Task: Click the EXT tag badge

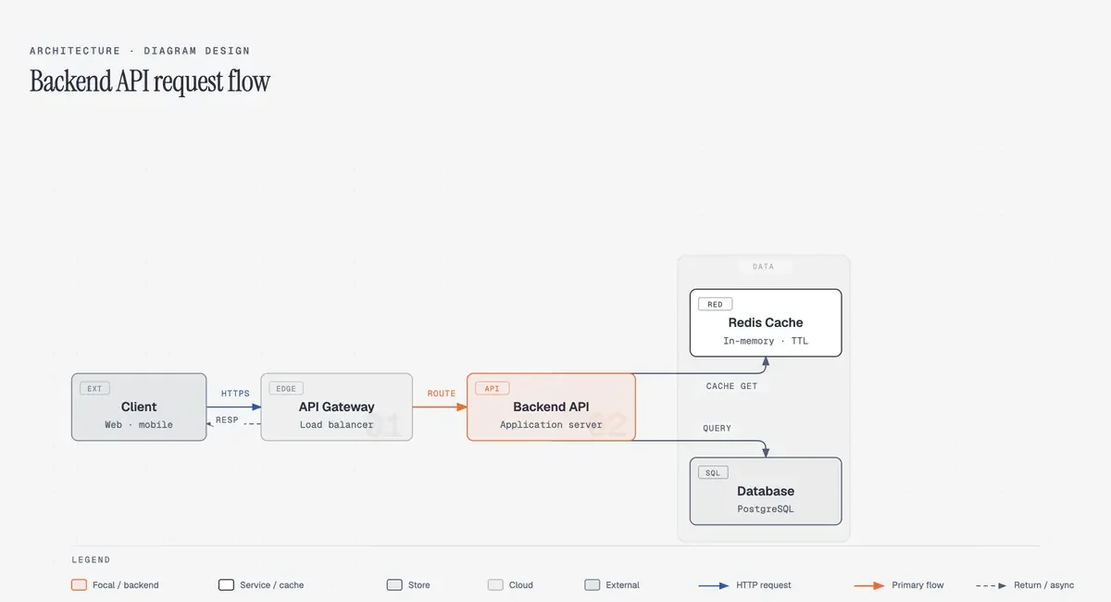Action: click(x=94, y=389)
